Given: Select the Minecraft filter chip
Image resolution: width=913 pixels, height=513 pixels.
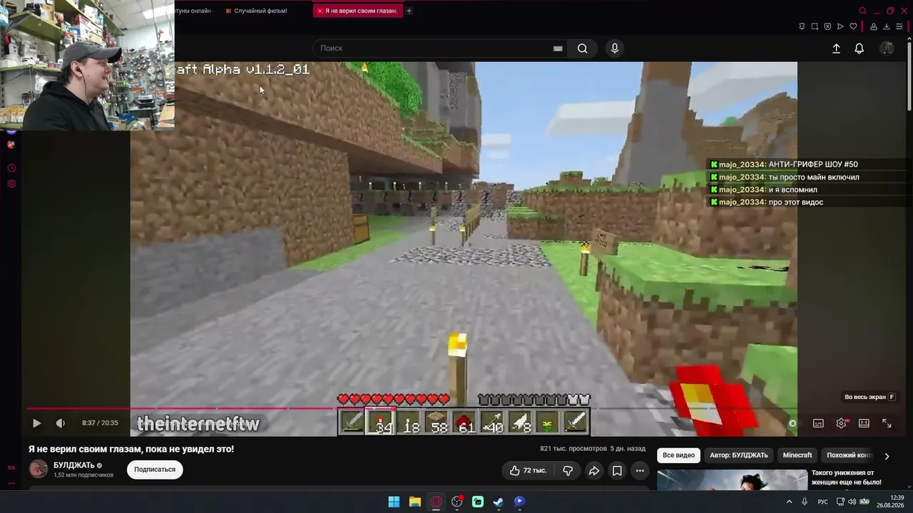Looking at the screenshot, I should tap(797, 455).
